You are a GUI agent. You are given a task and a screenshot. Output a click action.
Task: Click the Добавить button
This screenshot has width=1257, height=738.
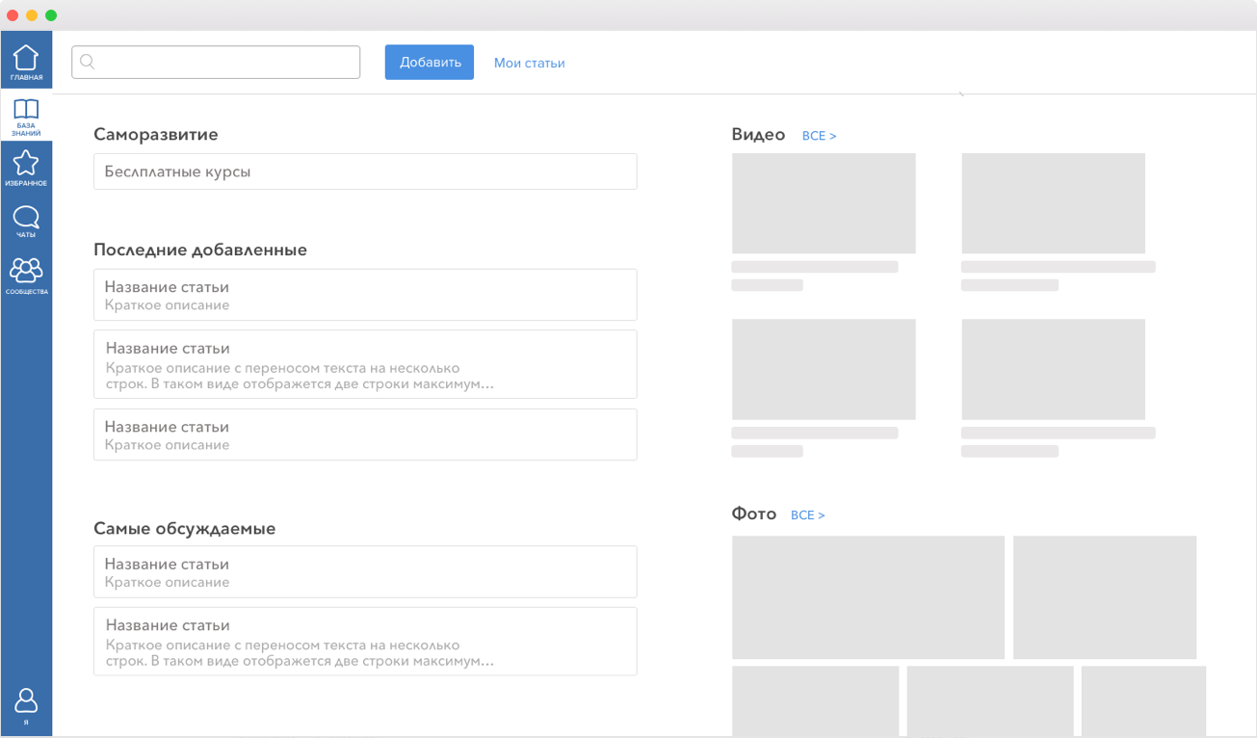pyautogui.click(x=430, y=63)
